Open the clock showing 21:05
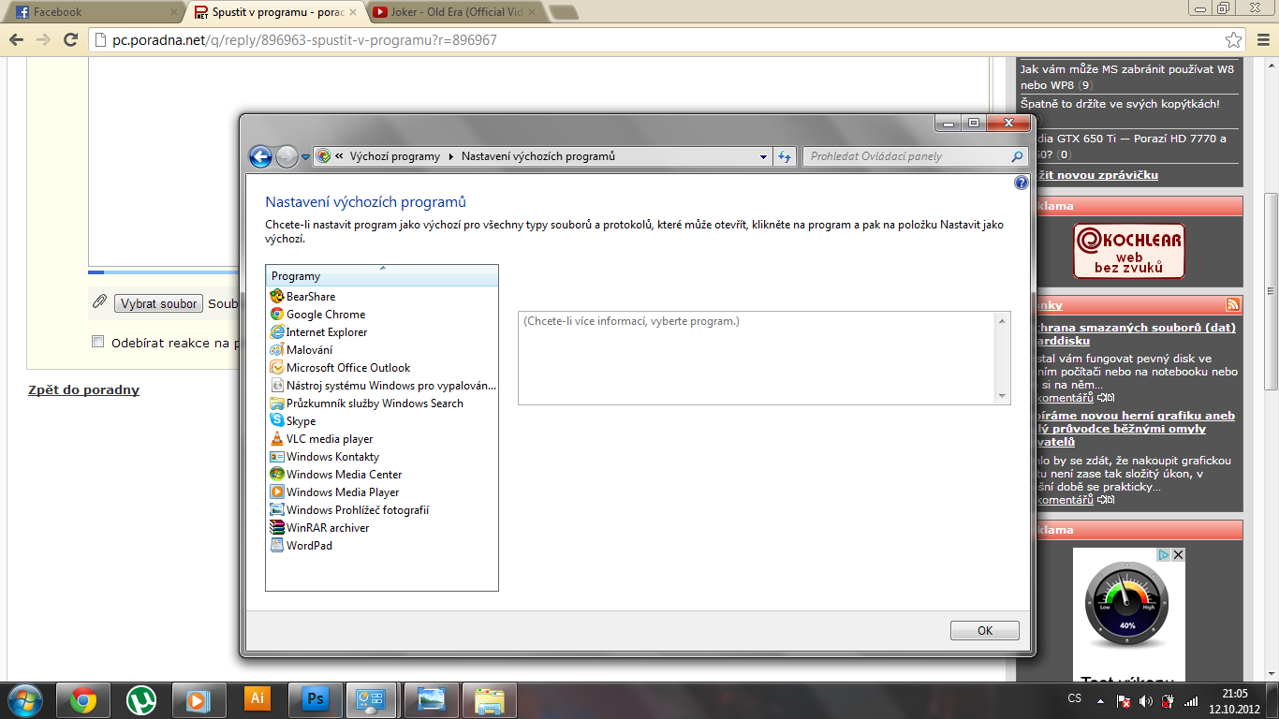Viewport: 1279px width, 719px height. coord(1235,700)
